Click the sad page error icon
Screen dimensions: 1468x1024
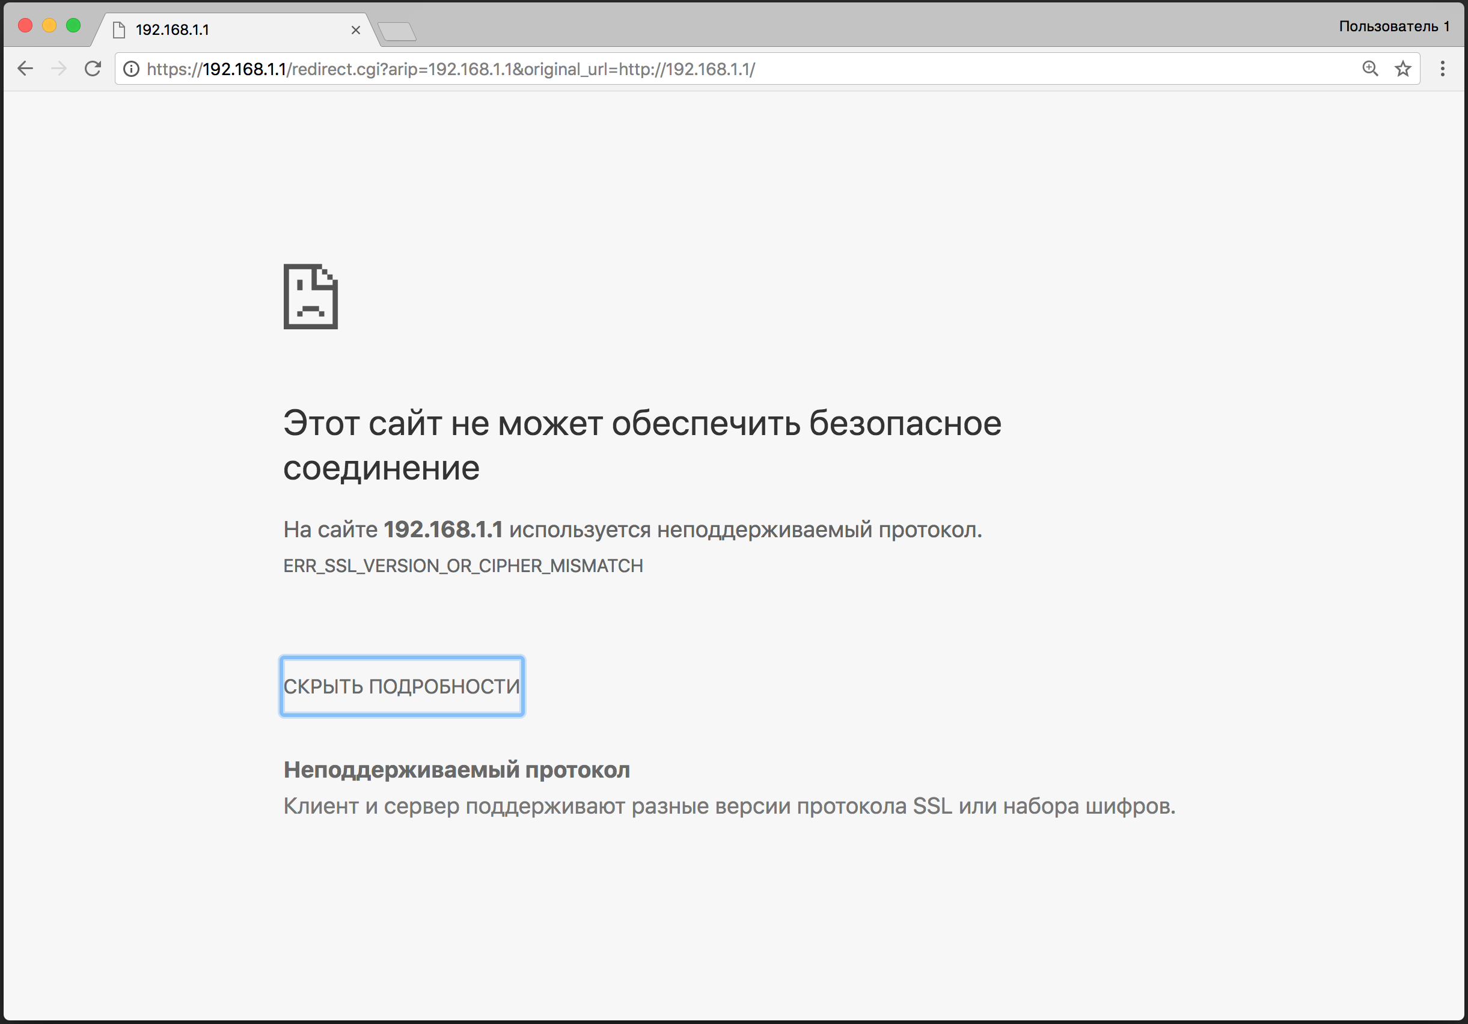tap(311, 297)
